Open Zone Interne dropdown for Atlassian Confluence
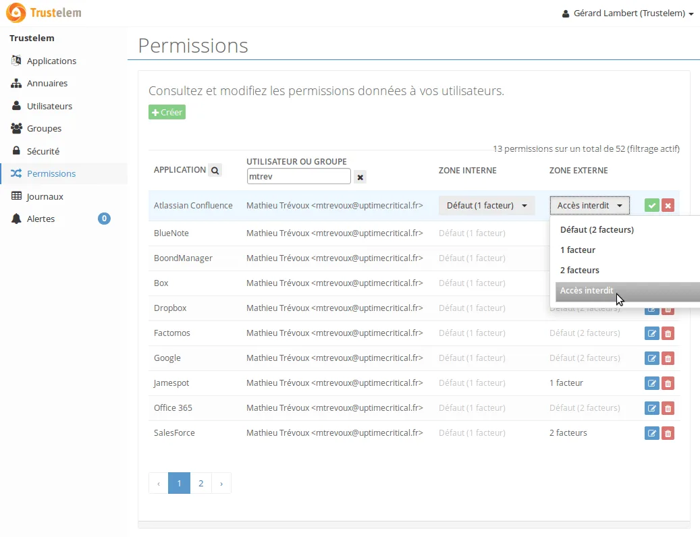Screen dimensions: 700x537 (x=487, y=206)
